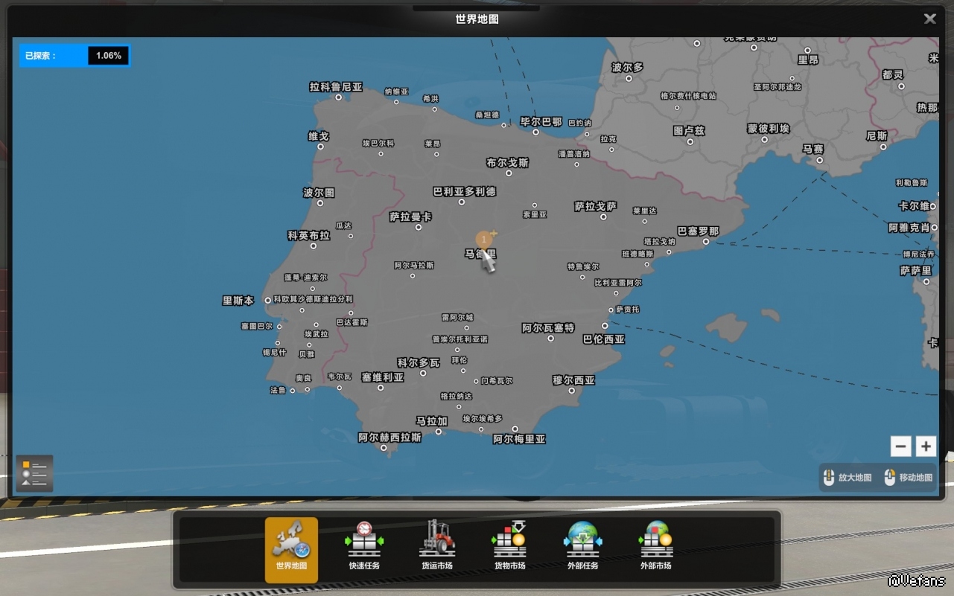Select the 科尔多瓦 city label
Viewport: 954px width, 596px height.
[x=419, y=363]
